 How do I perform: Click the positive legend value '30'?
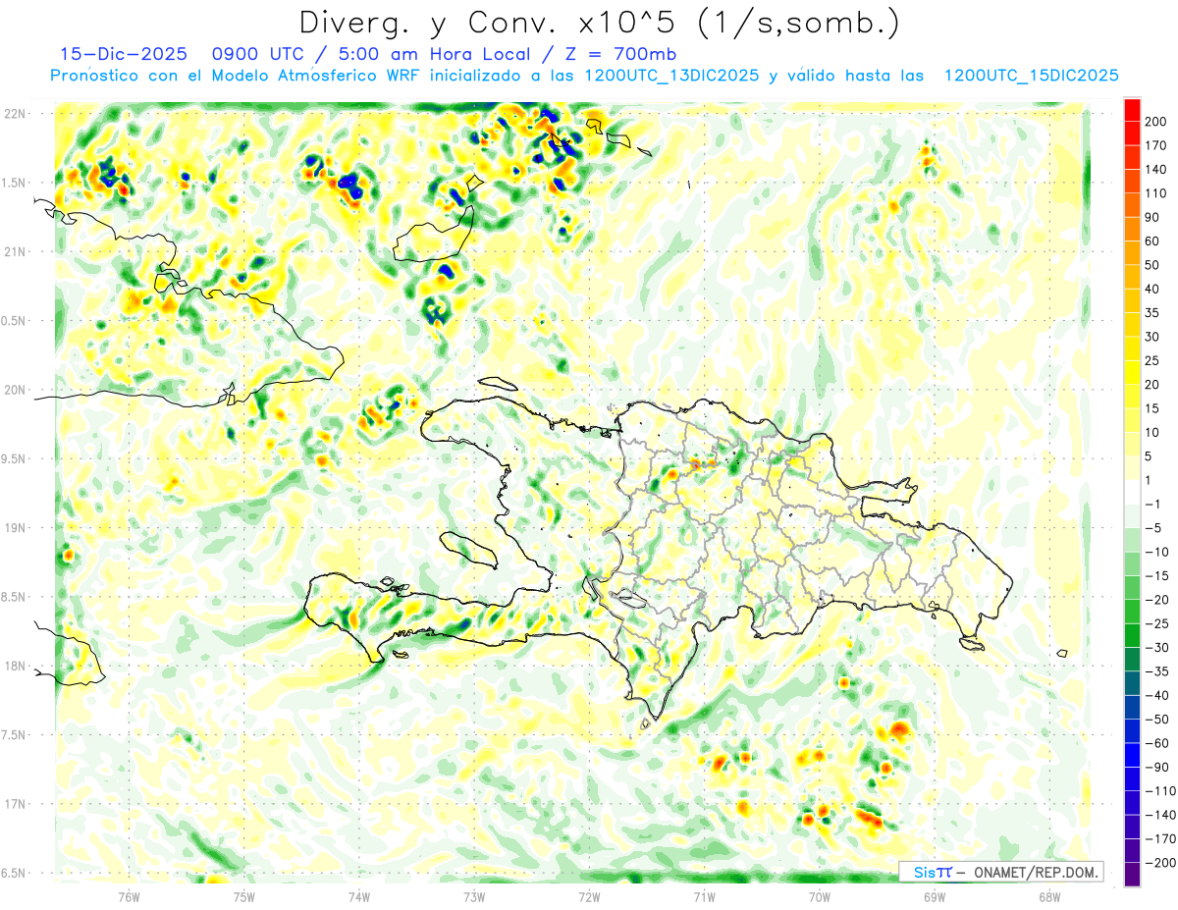tap(1153, 336)
